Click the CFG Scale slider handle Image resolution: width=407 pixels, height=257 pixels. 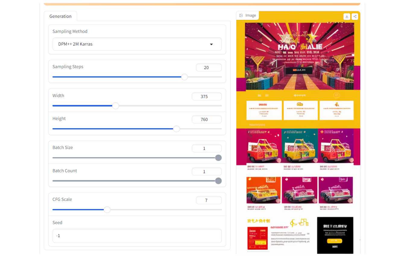coord(107,210)
